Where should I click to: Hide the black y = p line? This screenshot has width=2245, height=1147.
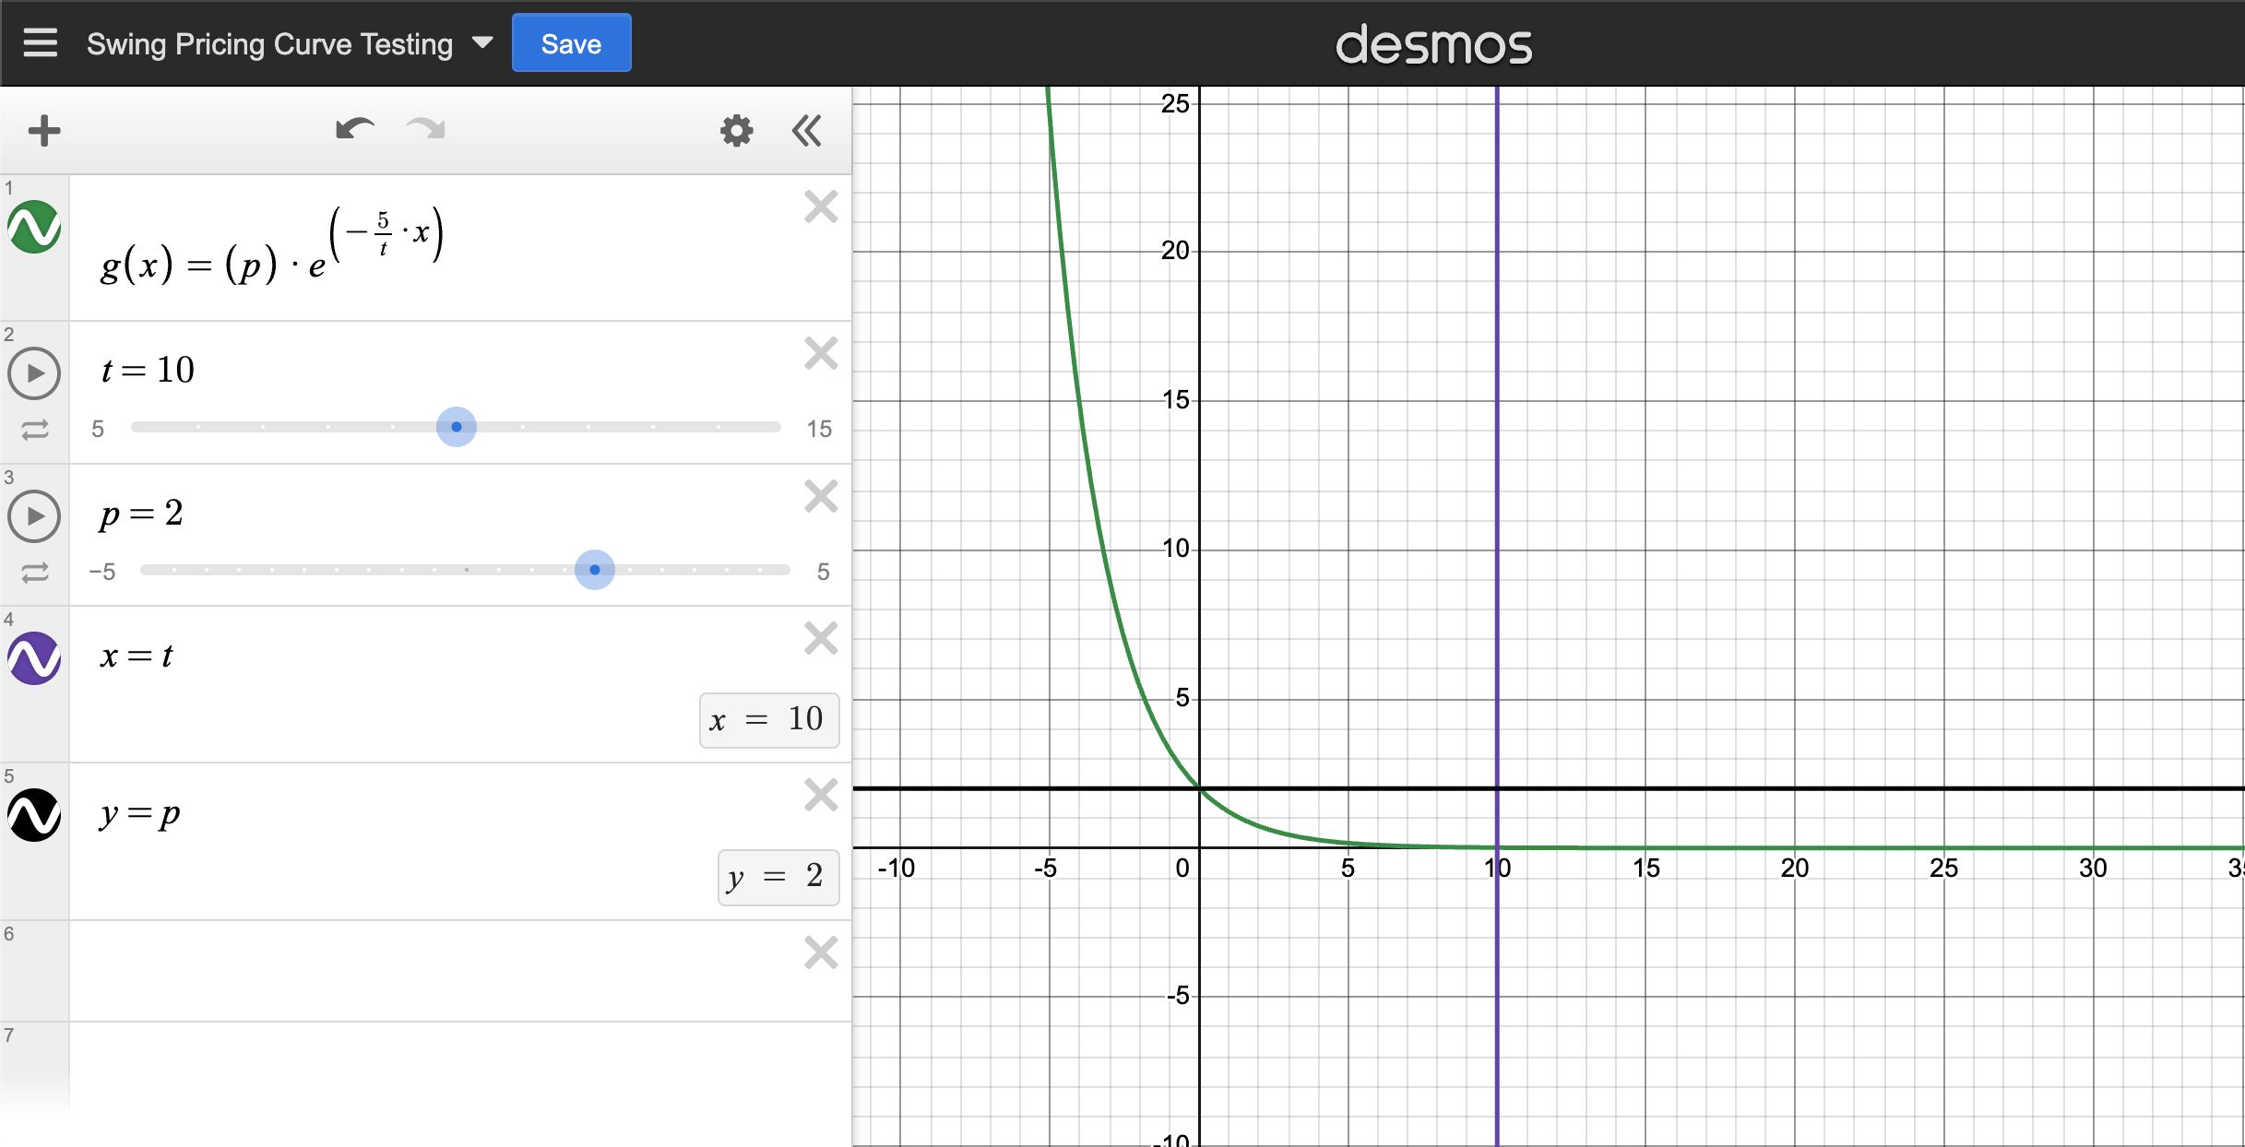[34, 815]
